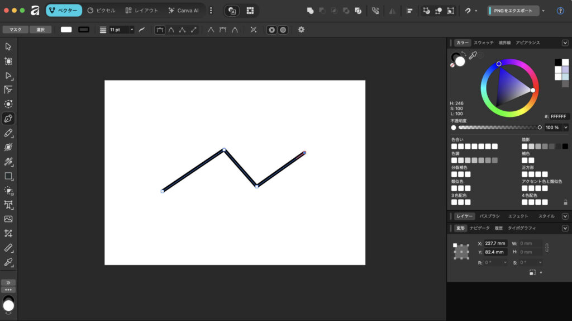The image size is (572, 321).
Task: Toggle the color panel lock icon
Action: pos(565,202)
